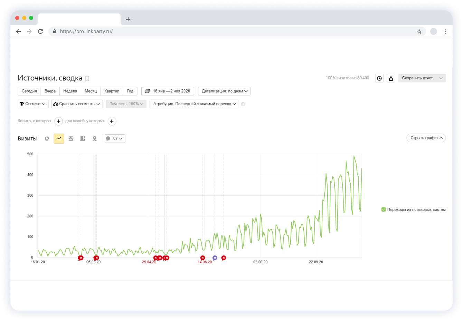
Task: Open the map view icon
Action: [x=94, y=138]
